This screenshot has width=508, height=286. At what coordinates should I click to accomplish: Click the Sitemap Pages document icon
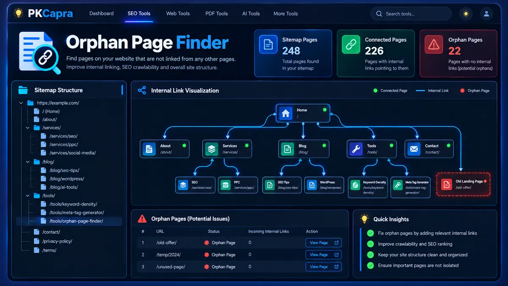pos(268,44)
